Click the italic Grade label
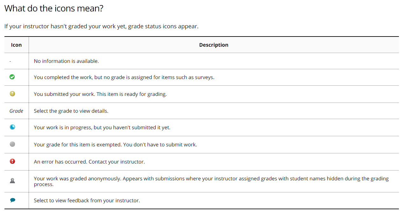This screenshot has height=214, width=404. point(16,111)
